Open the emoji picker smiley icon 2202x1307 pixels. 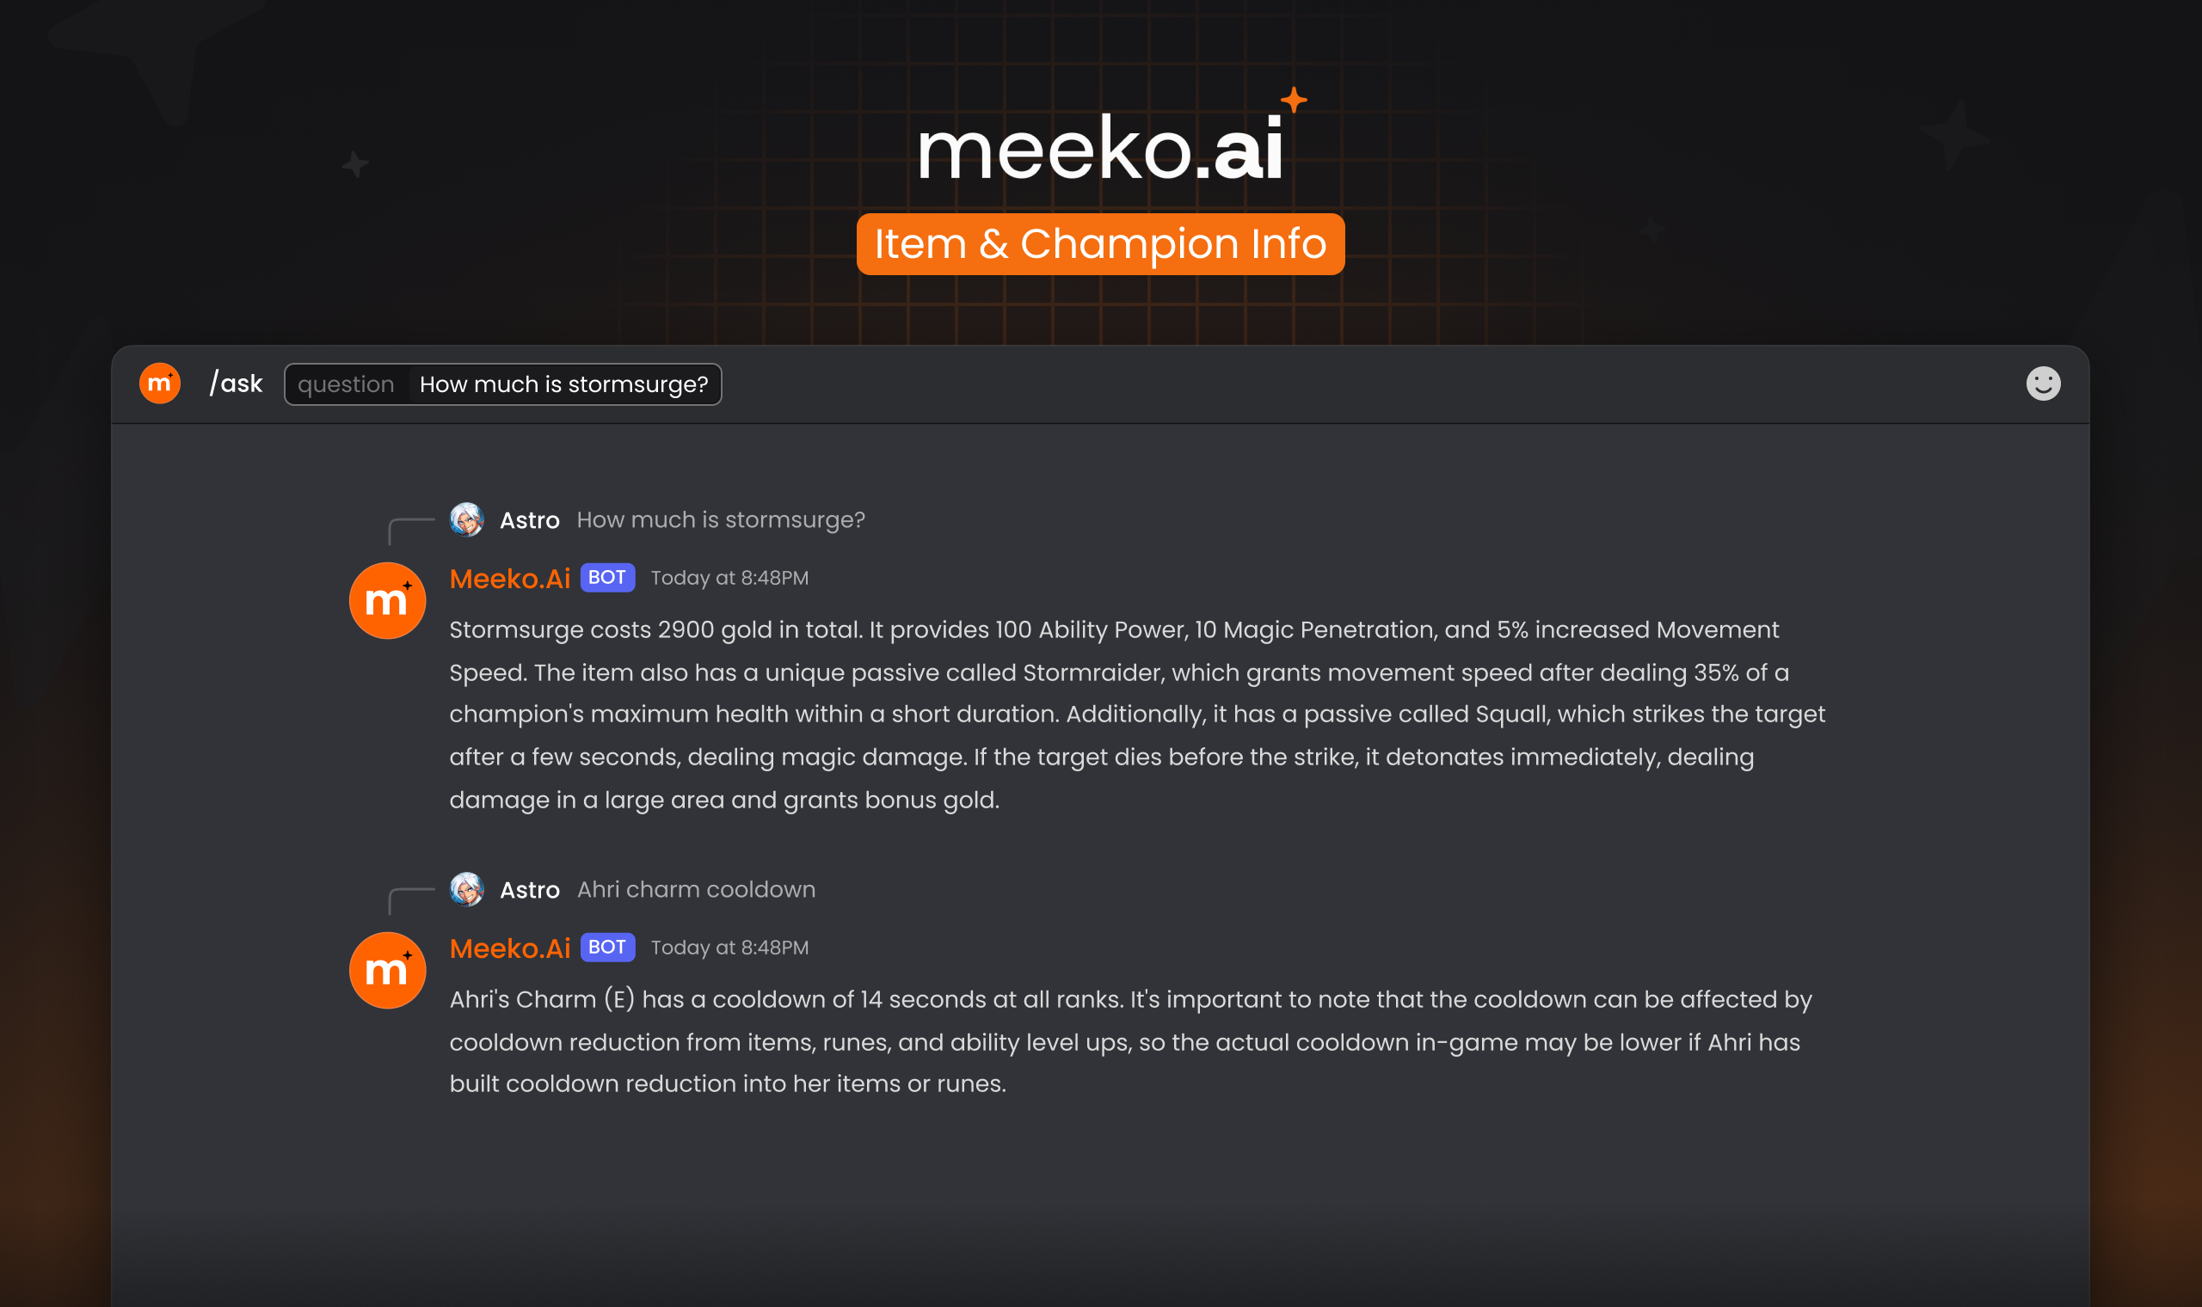tap(2043, 384)
